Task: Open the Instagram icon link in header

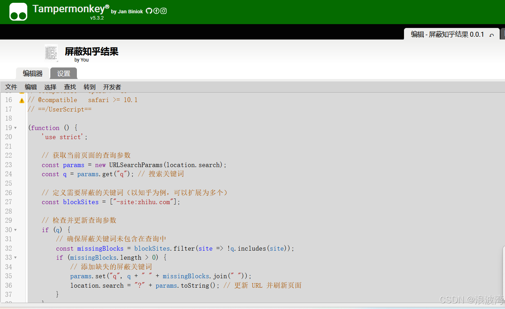Action: (x=164, y=11)
